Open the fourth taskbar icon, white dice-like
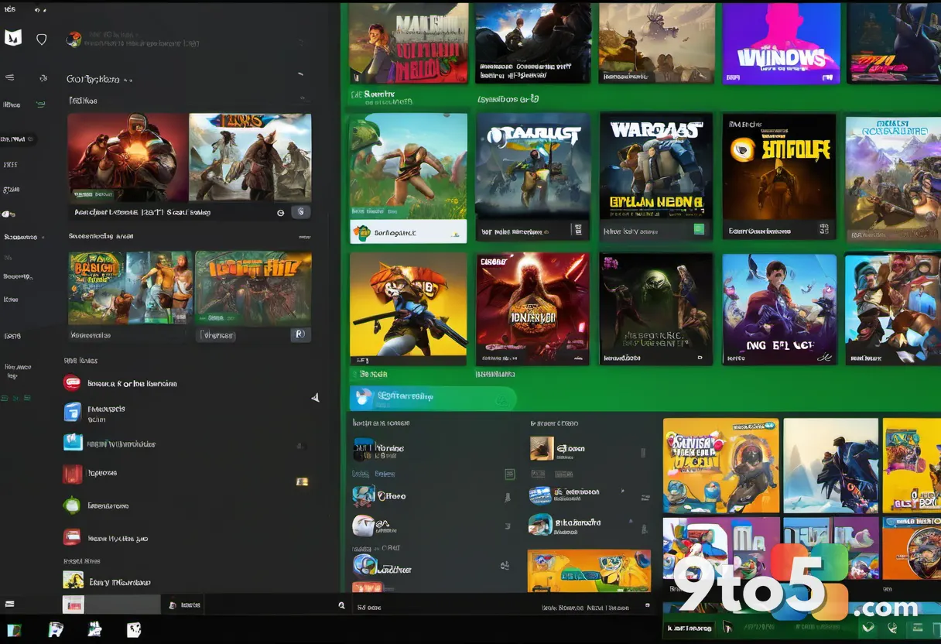The image size is (941, 644). point(134,629)
